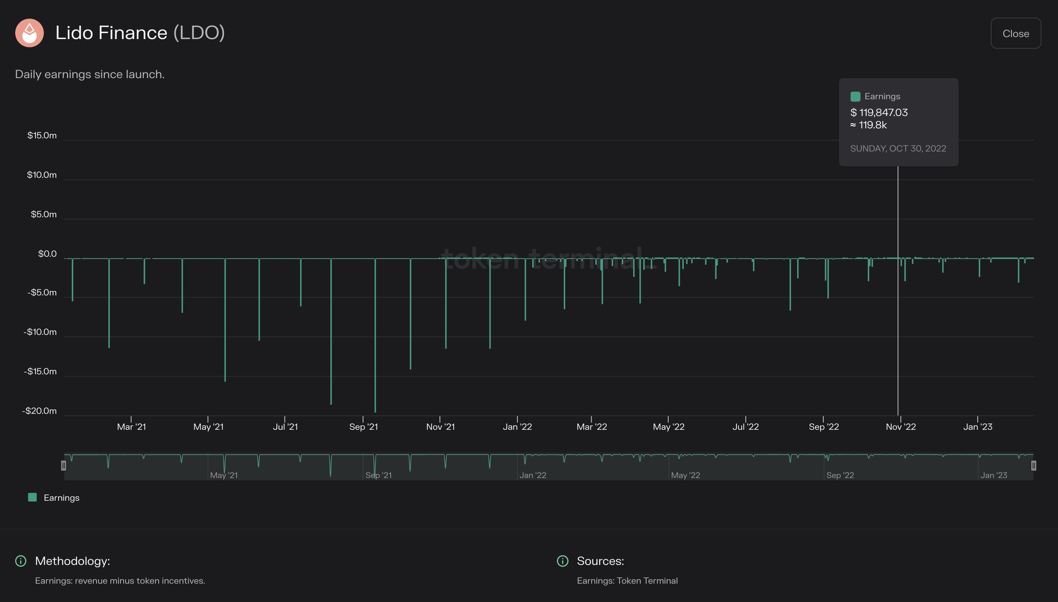This screenshot has width=1058, height=602.
Task: Click the green Earnings square in the tooltip
Action: pyautogui.click(x=855, y=96)
